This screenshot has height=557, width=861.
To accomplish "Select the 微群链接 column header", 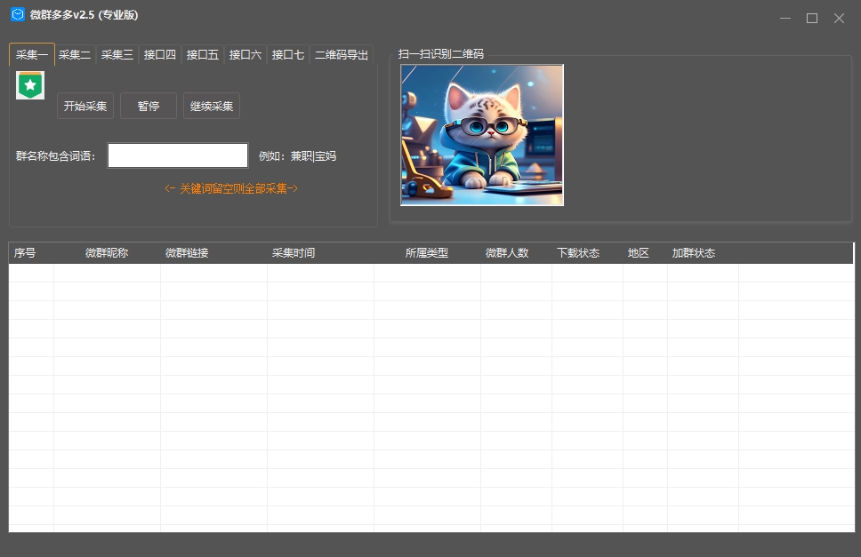I will [187, 252].
